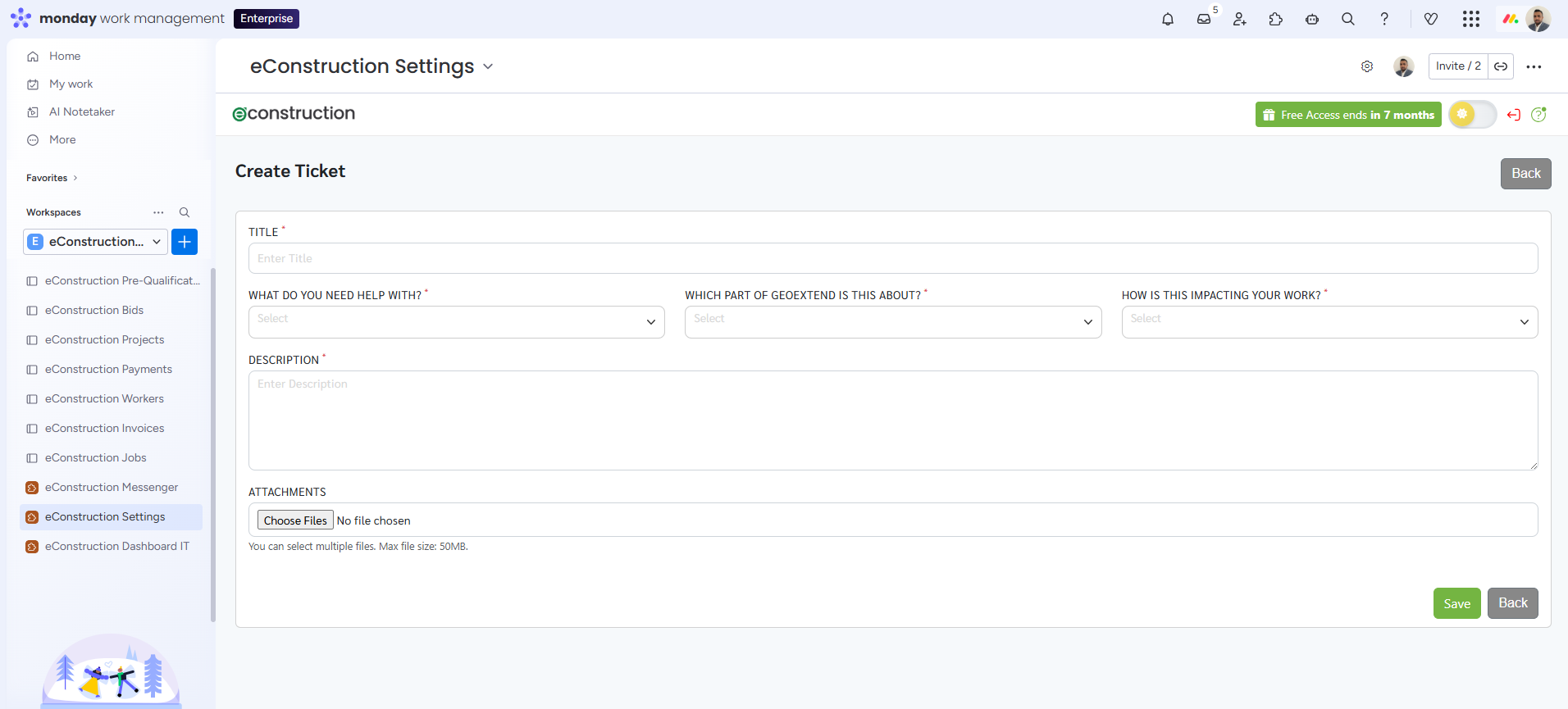The height and width of the screenshot is (709, 1568).
Task: Open the notifications bell
Action: pos(1168,19)
